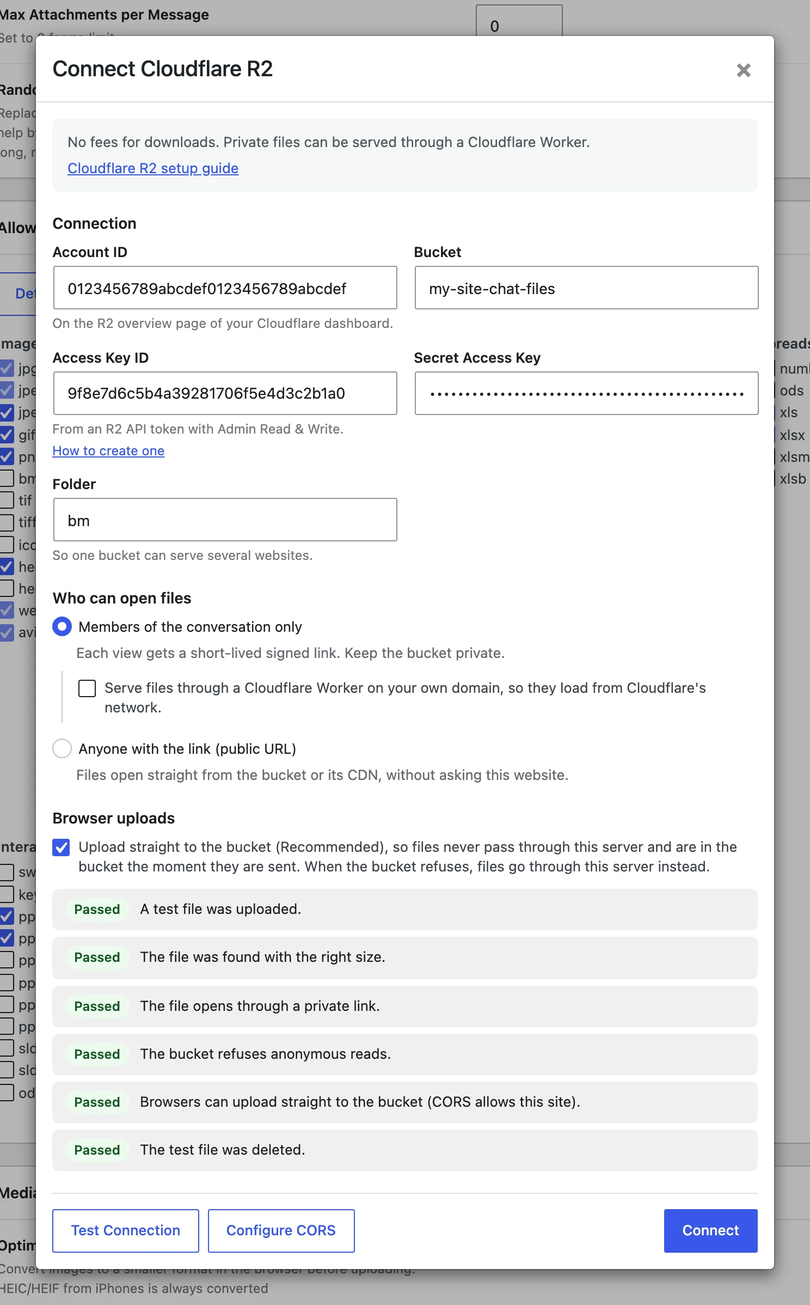Open the Cloudflare R2 setup guide link
The height and width of the screenshot is (1305, 810).
[153, 168]
